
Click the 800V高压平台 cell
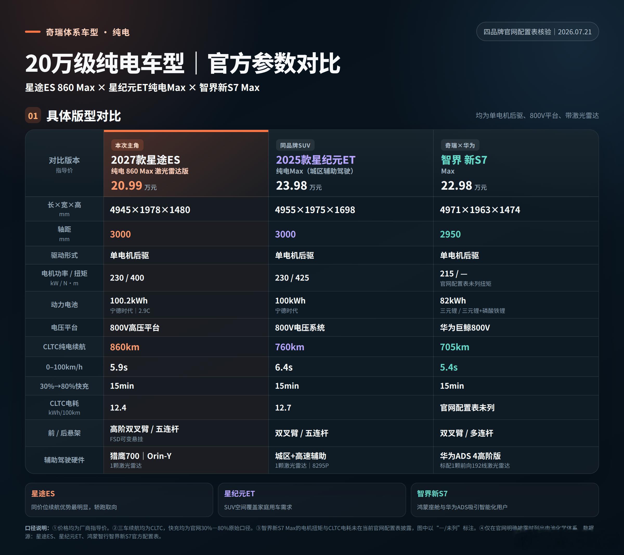tap(135, 328)
